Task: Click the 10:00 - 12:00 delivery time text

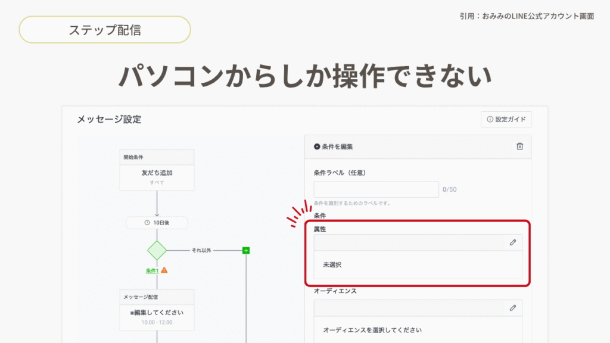Action: coord(157,322)
